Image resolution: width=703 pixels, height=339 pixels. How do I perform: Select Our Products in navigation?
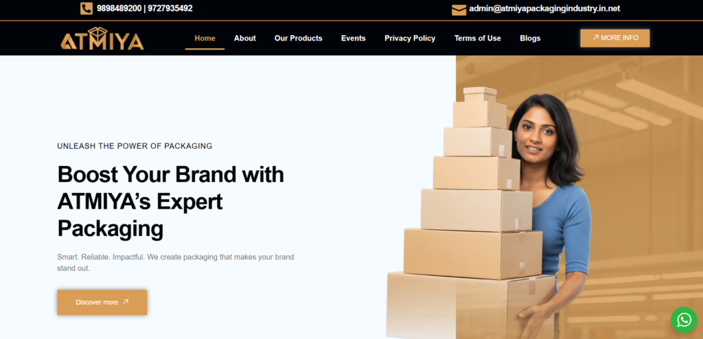tap(298, 38)
